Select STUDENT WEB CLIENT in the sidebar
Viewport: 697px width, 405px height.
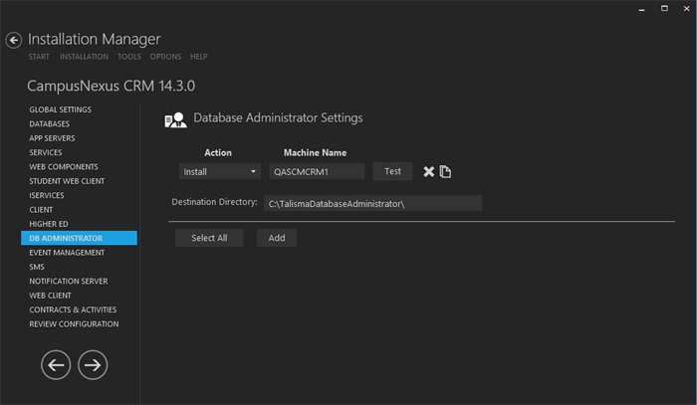pyautogui.click(x=67, y=181)
